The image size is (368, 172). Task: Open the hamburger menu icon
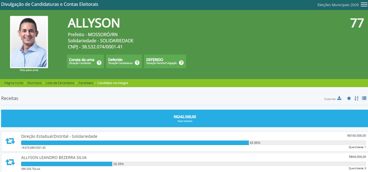point(364,5)
